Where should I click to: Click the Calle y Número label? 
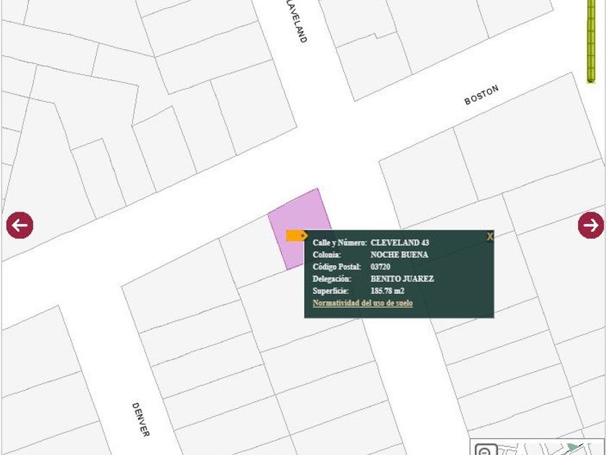340,243
